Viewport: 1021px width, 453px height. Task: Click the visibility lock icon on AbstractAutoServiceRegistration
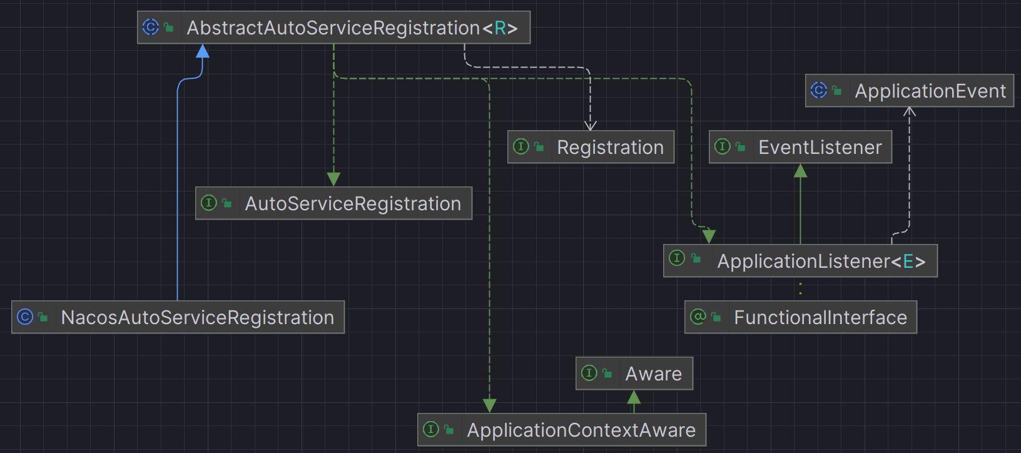[x=169, y=28]
